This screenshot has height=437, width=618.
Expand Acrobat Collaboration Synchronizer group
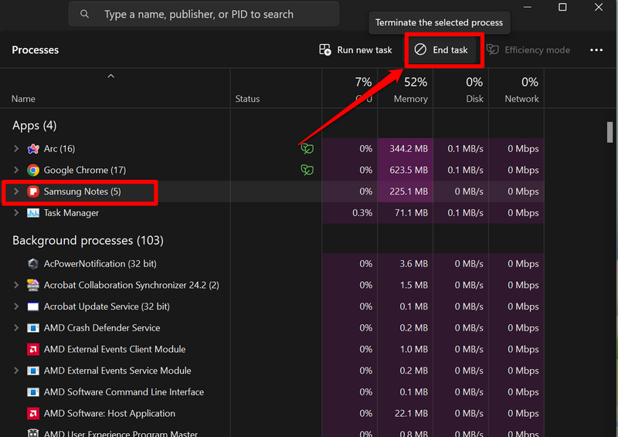pos(16,285)
